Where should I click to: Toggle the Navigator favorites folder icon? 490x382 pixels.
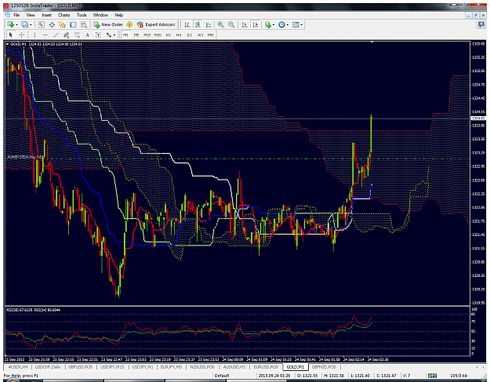63,24
